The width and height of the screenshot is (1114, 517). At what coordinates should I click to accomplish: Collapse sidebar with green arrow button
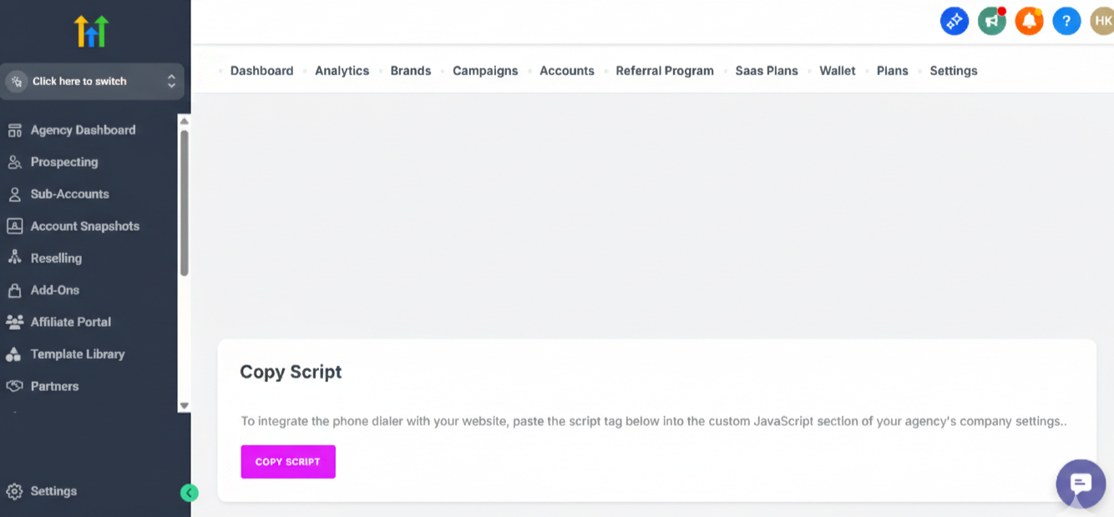point(190,493)
